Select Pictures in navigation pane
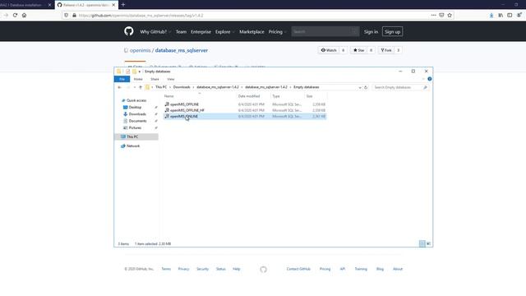This screenshot has width=526, height=296. point(135,128)
